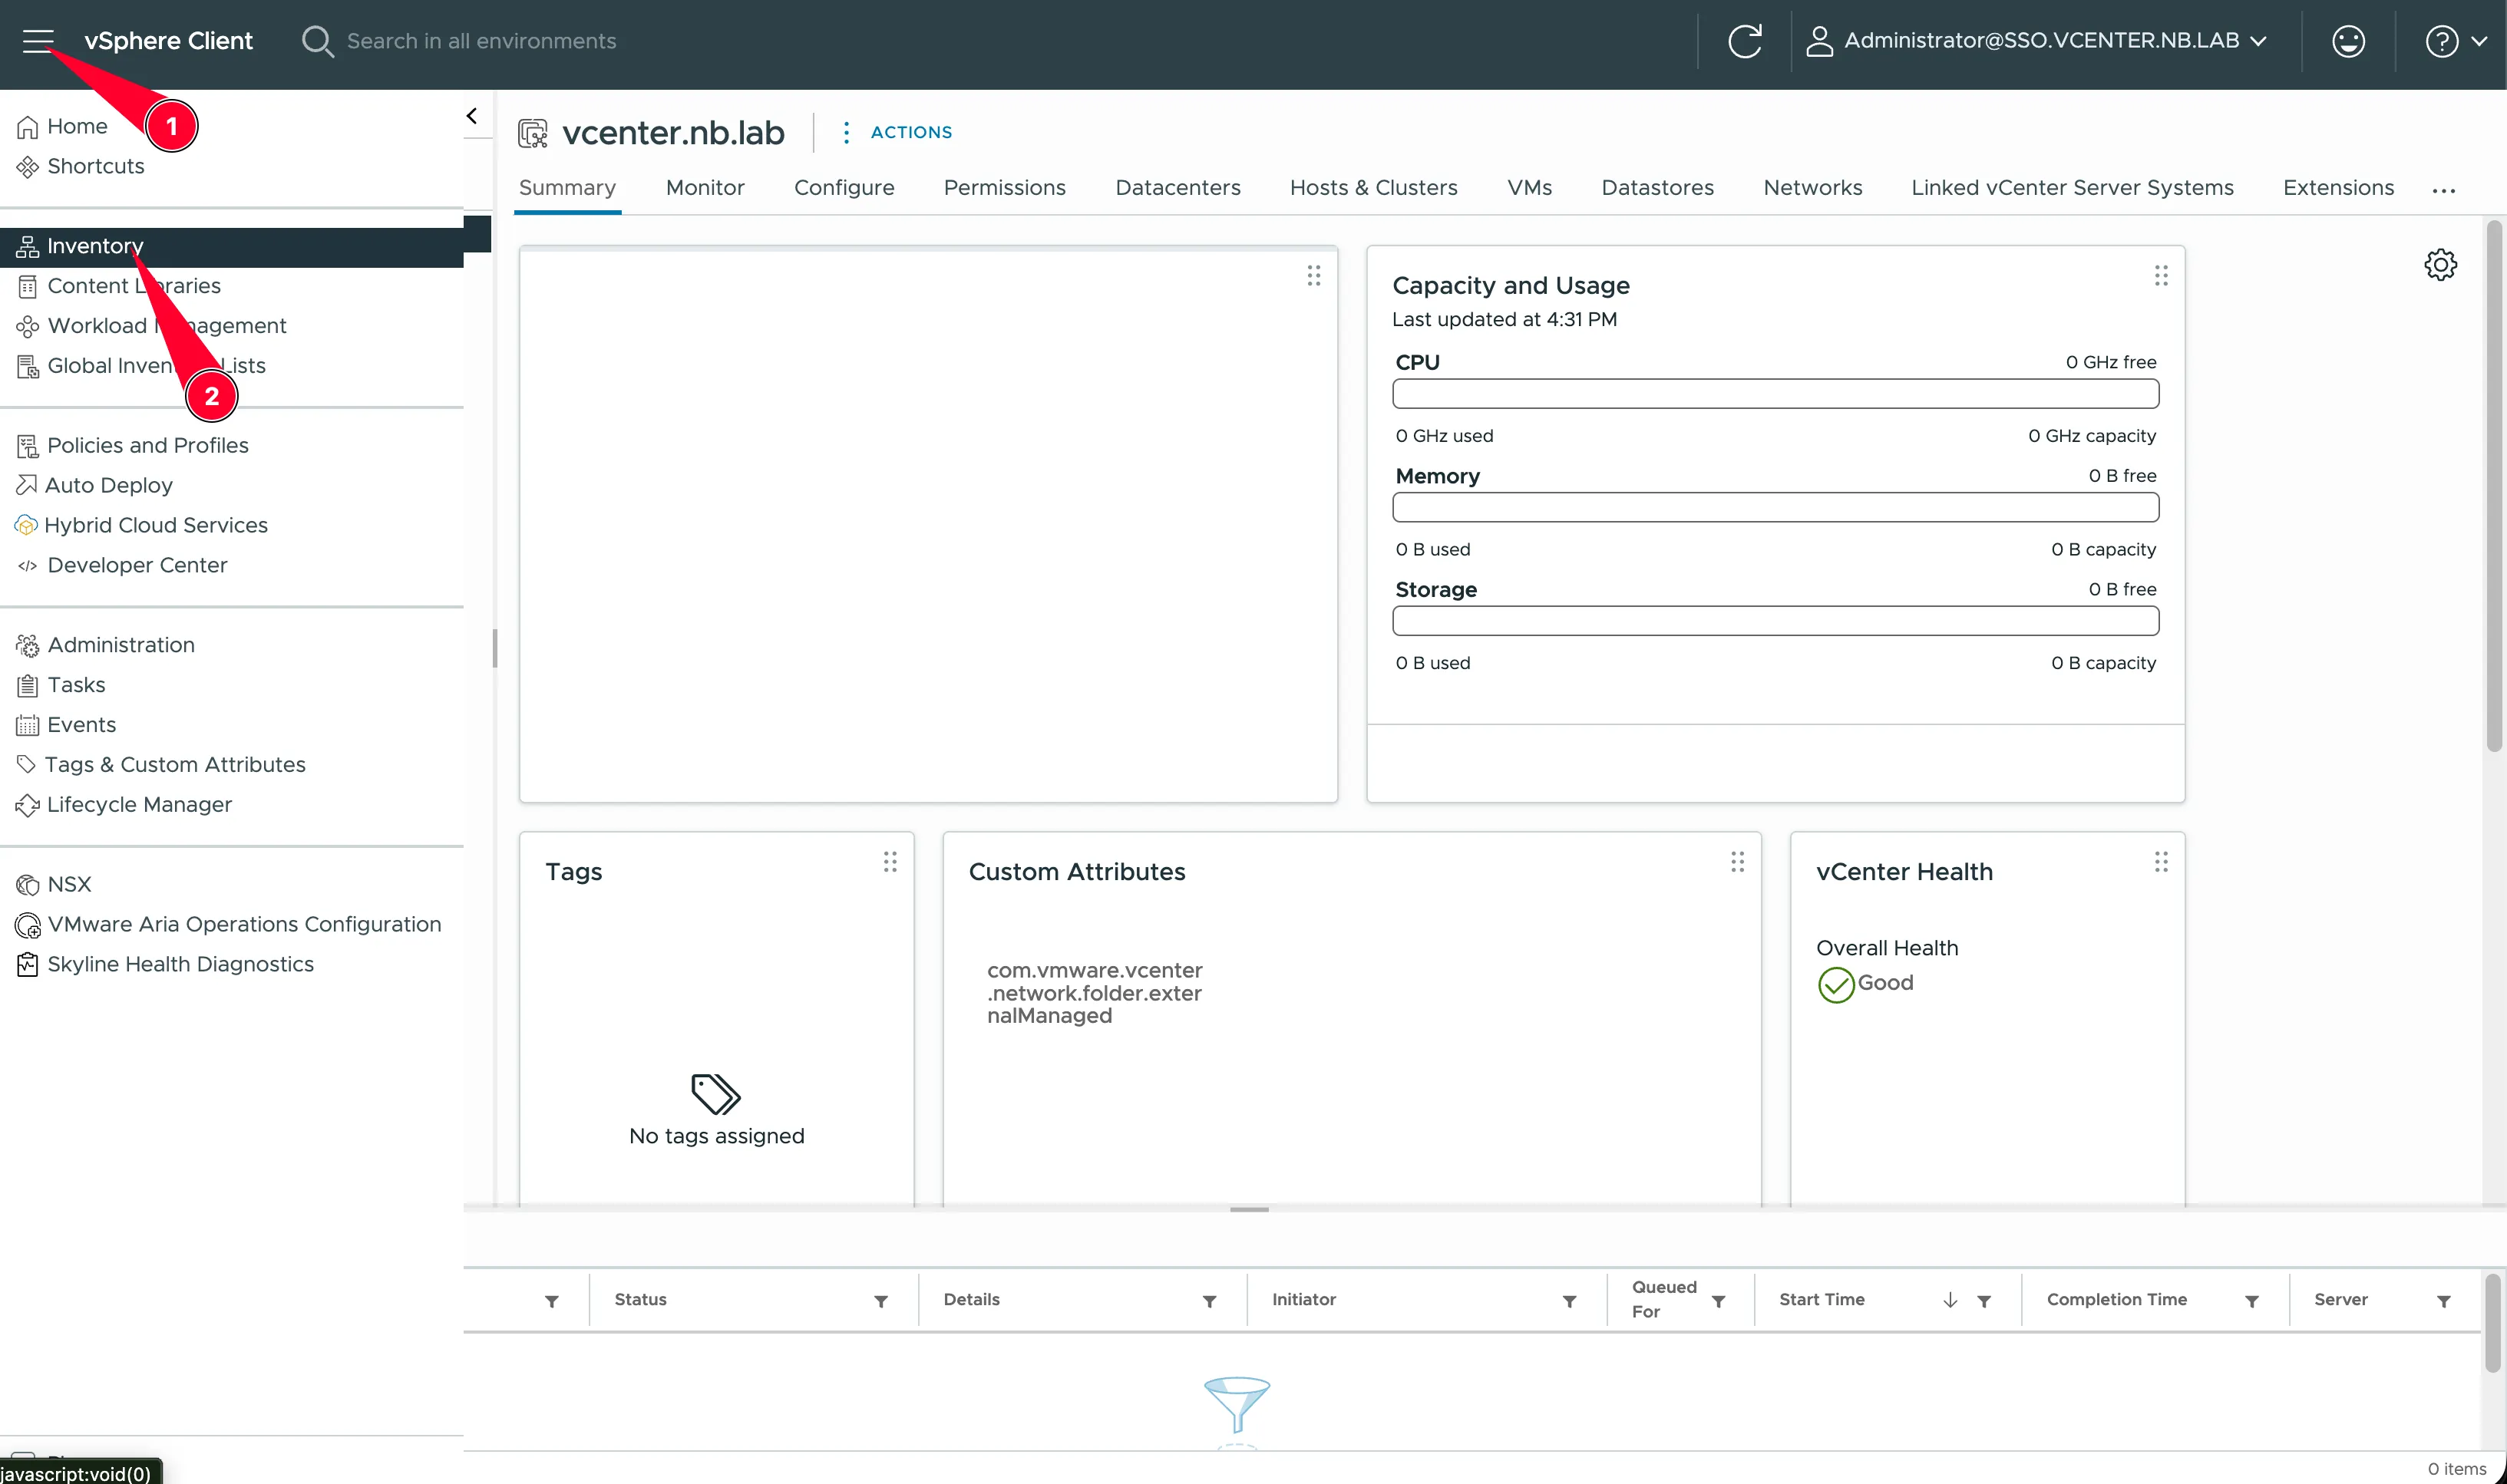Open VMware Aria Operations Configuration

click(228, 925)
